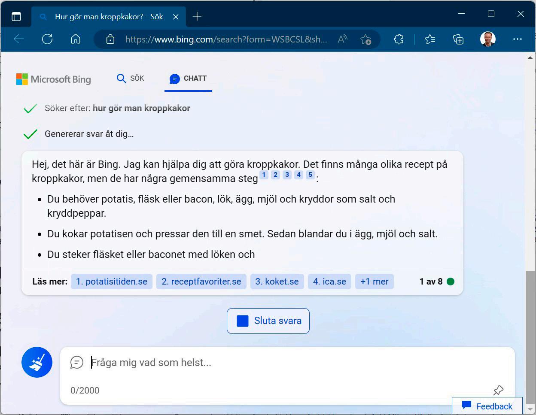
Task: Open citation number 4 in the answer
Action: click(299, 175)
